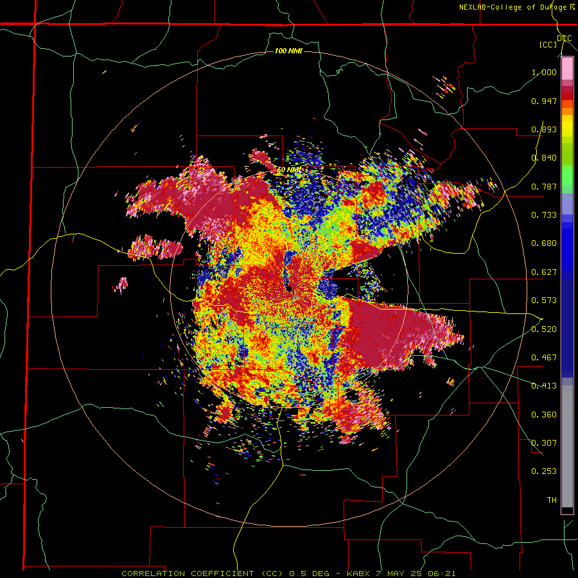Click the 0.627 legend value

(x=544, y=272)
